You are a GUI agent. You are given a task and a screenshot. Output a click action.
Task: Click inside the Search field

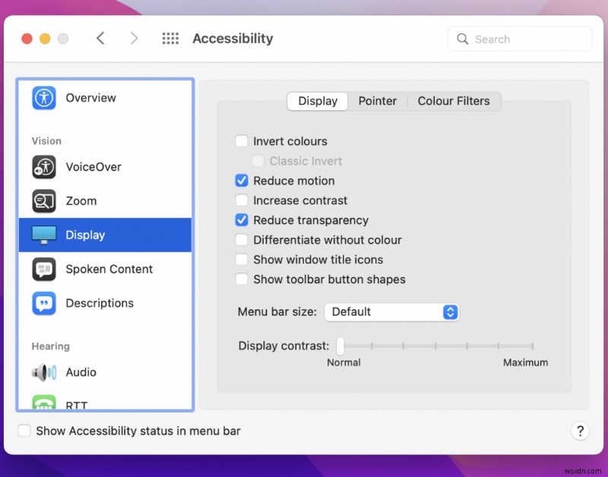pyautogui.click(x=520, y=39)
